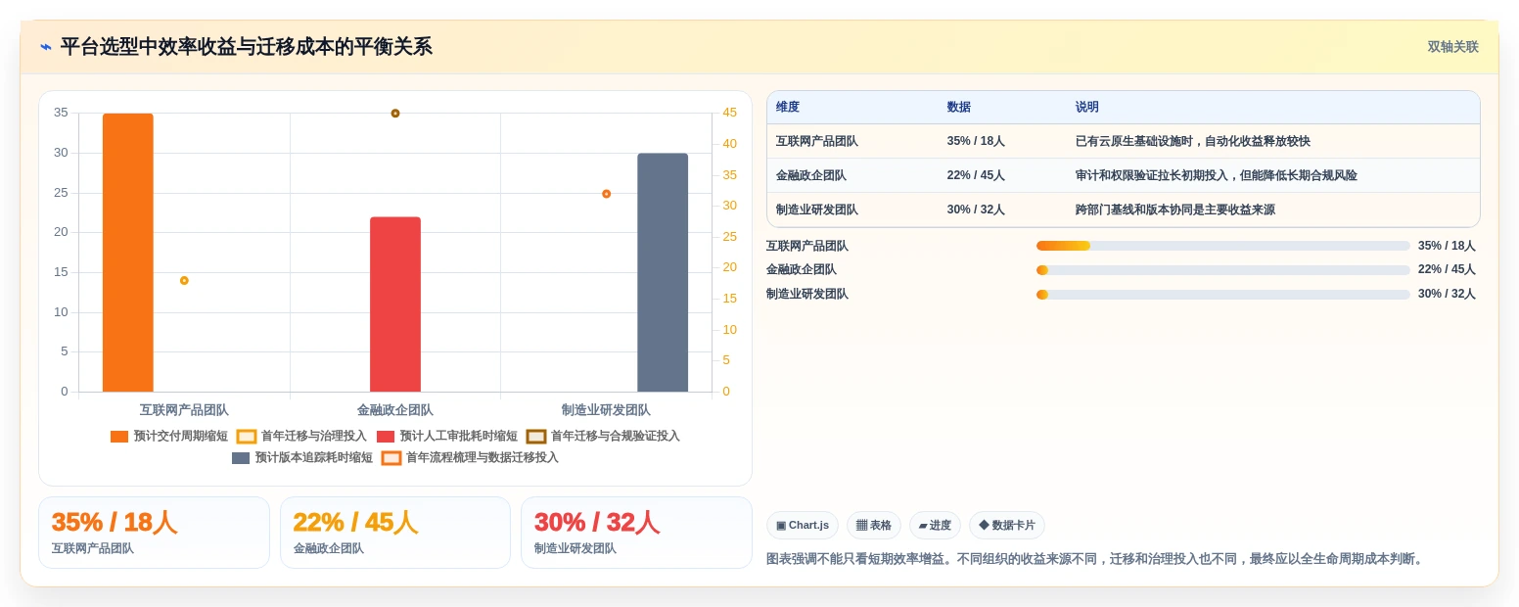
Task: Click the gray 制造业研发团队 bar
Action: pyautogui.click(x=663, y=272)
